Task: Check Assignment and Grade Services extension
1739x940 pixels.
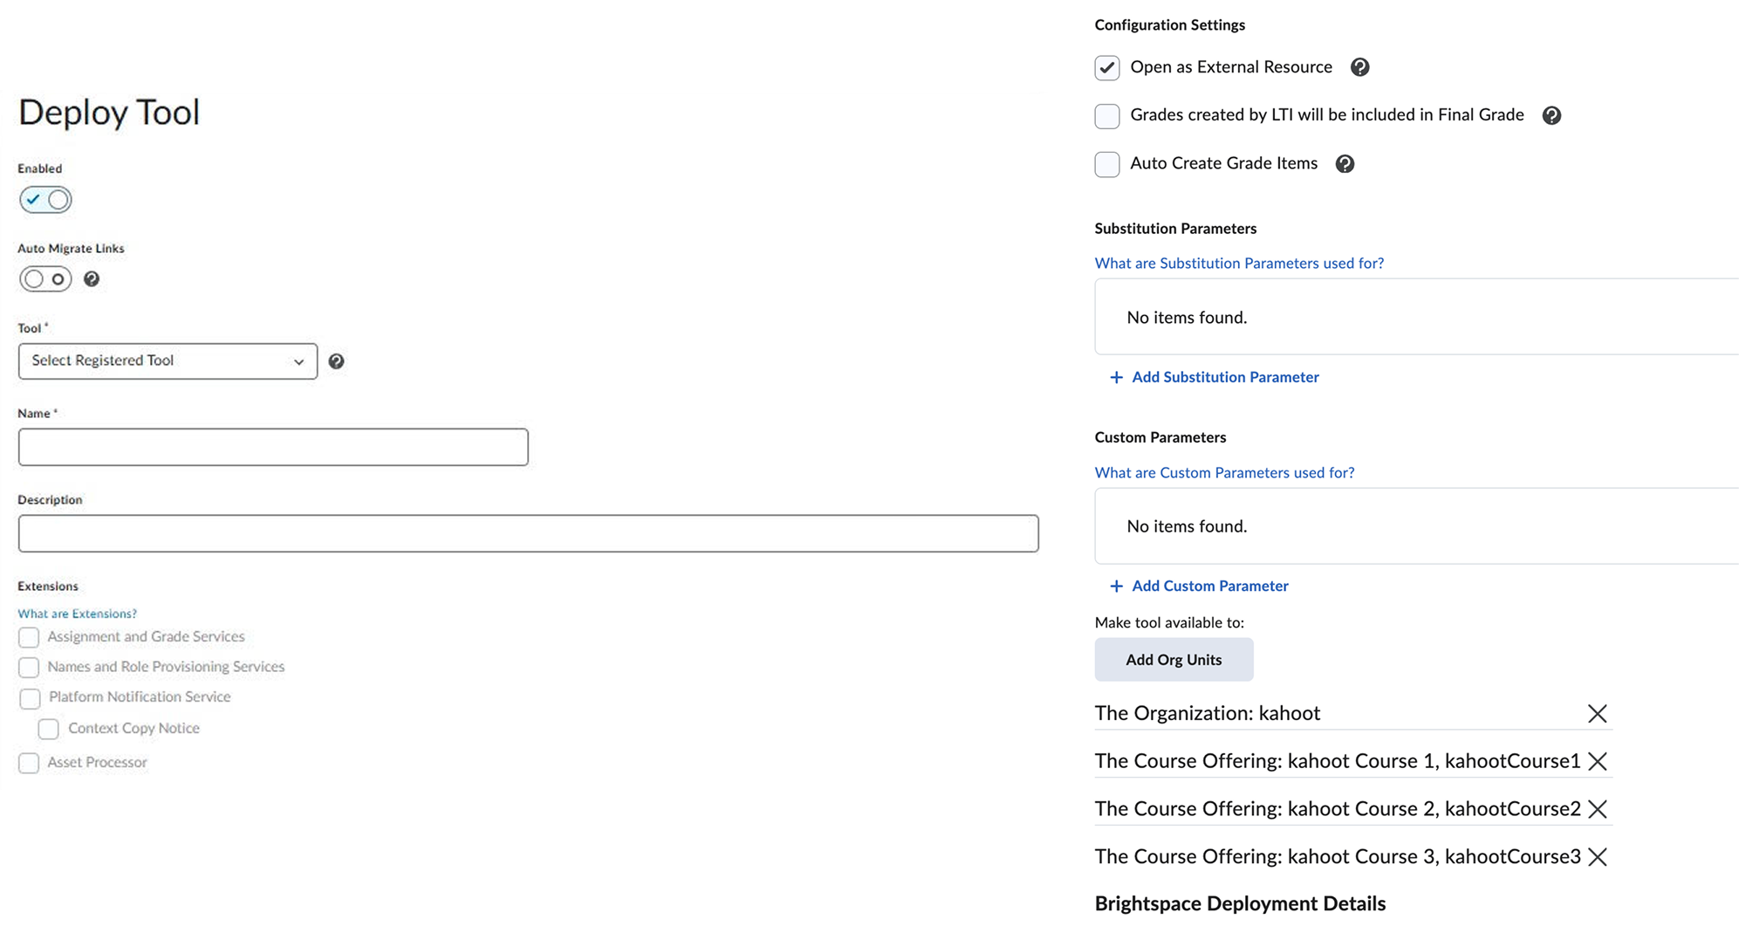Action: tap(29, 637)
